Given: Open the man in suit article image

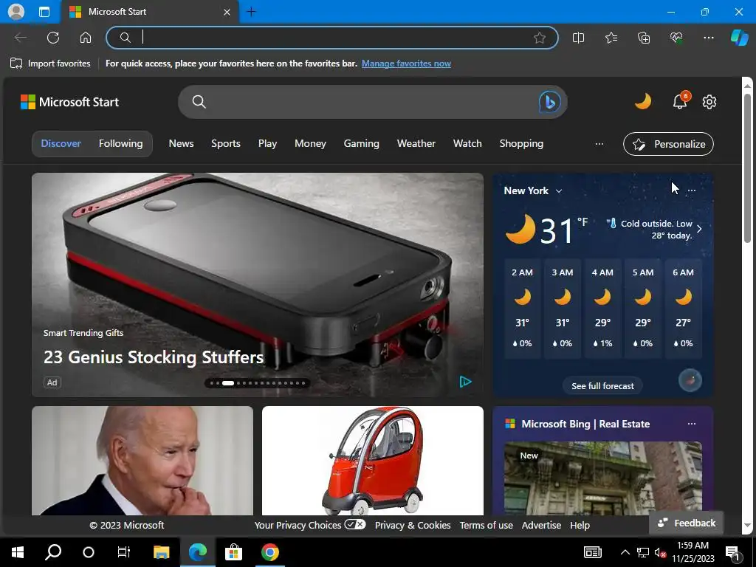Looking at the screenshot, I should pos(142,461).
